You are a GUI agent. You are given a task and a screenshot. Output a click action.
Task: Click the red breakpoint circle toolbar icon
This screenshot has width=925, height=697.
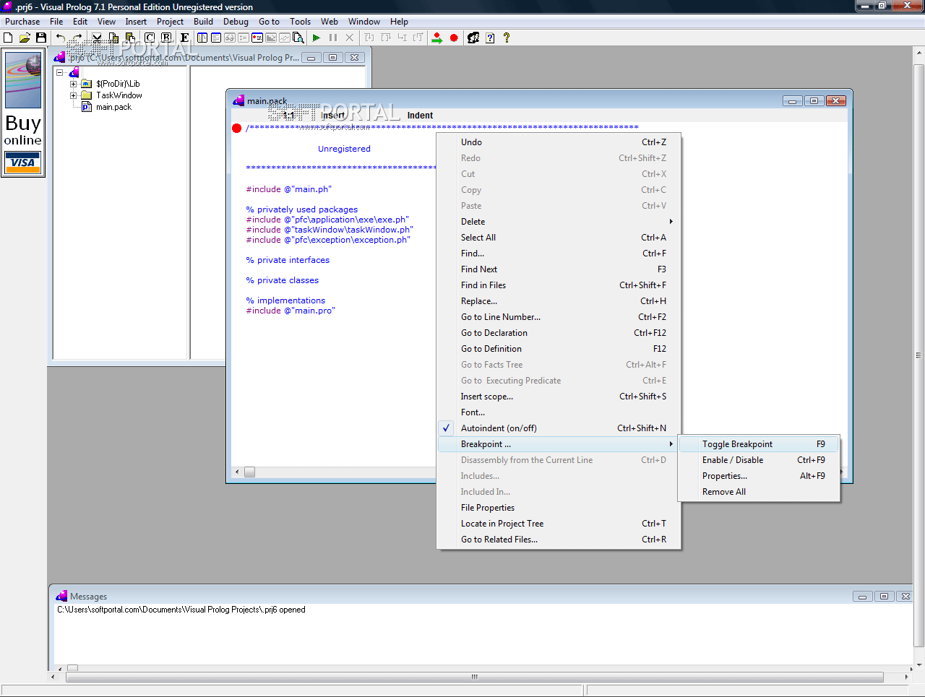(454, 38)
